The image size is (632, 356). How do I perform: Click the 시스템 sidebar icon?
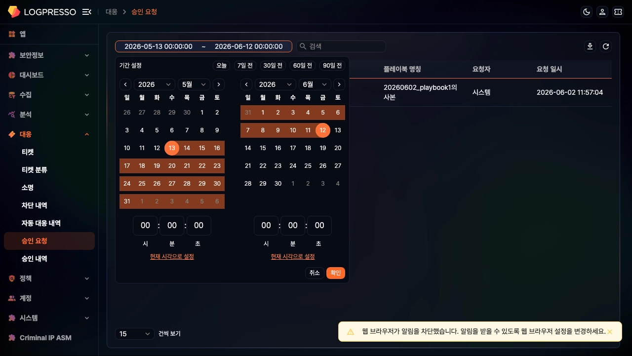pyautogui.click(x=12, y=318)
